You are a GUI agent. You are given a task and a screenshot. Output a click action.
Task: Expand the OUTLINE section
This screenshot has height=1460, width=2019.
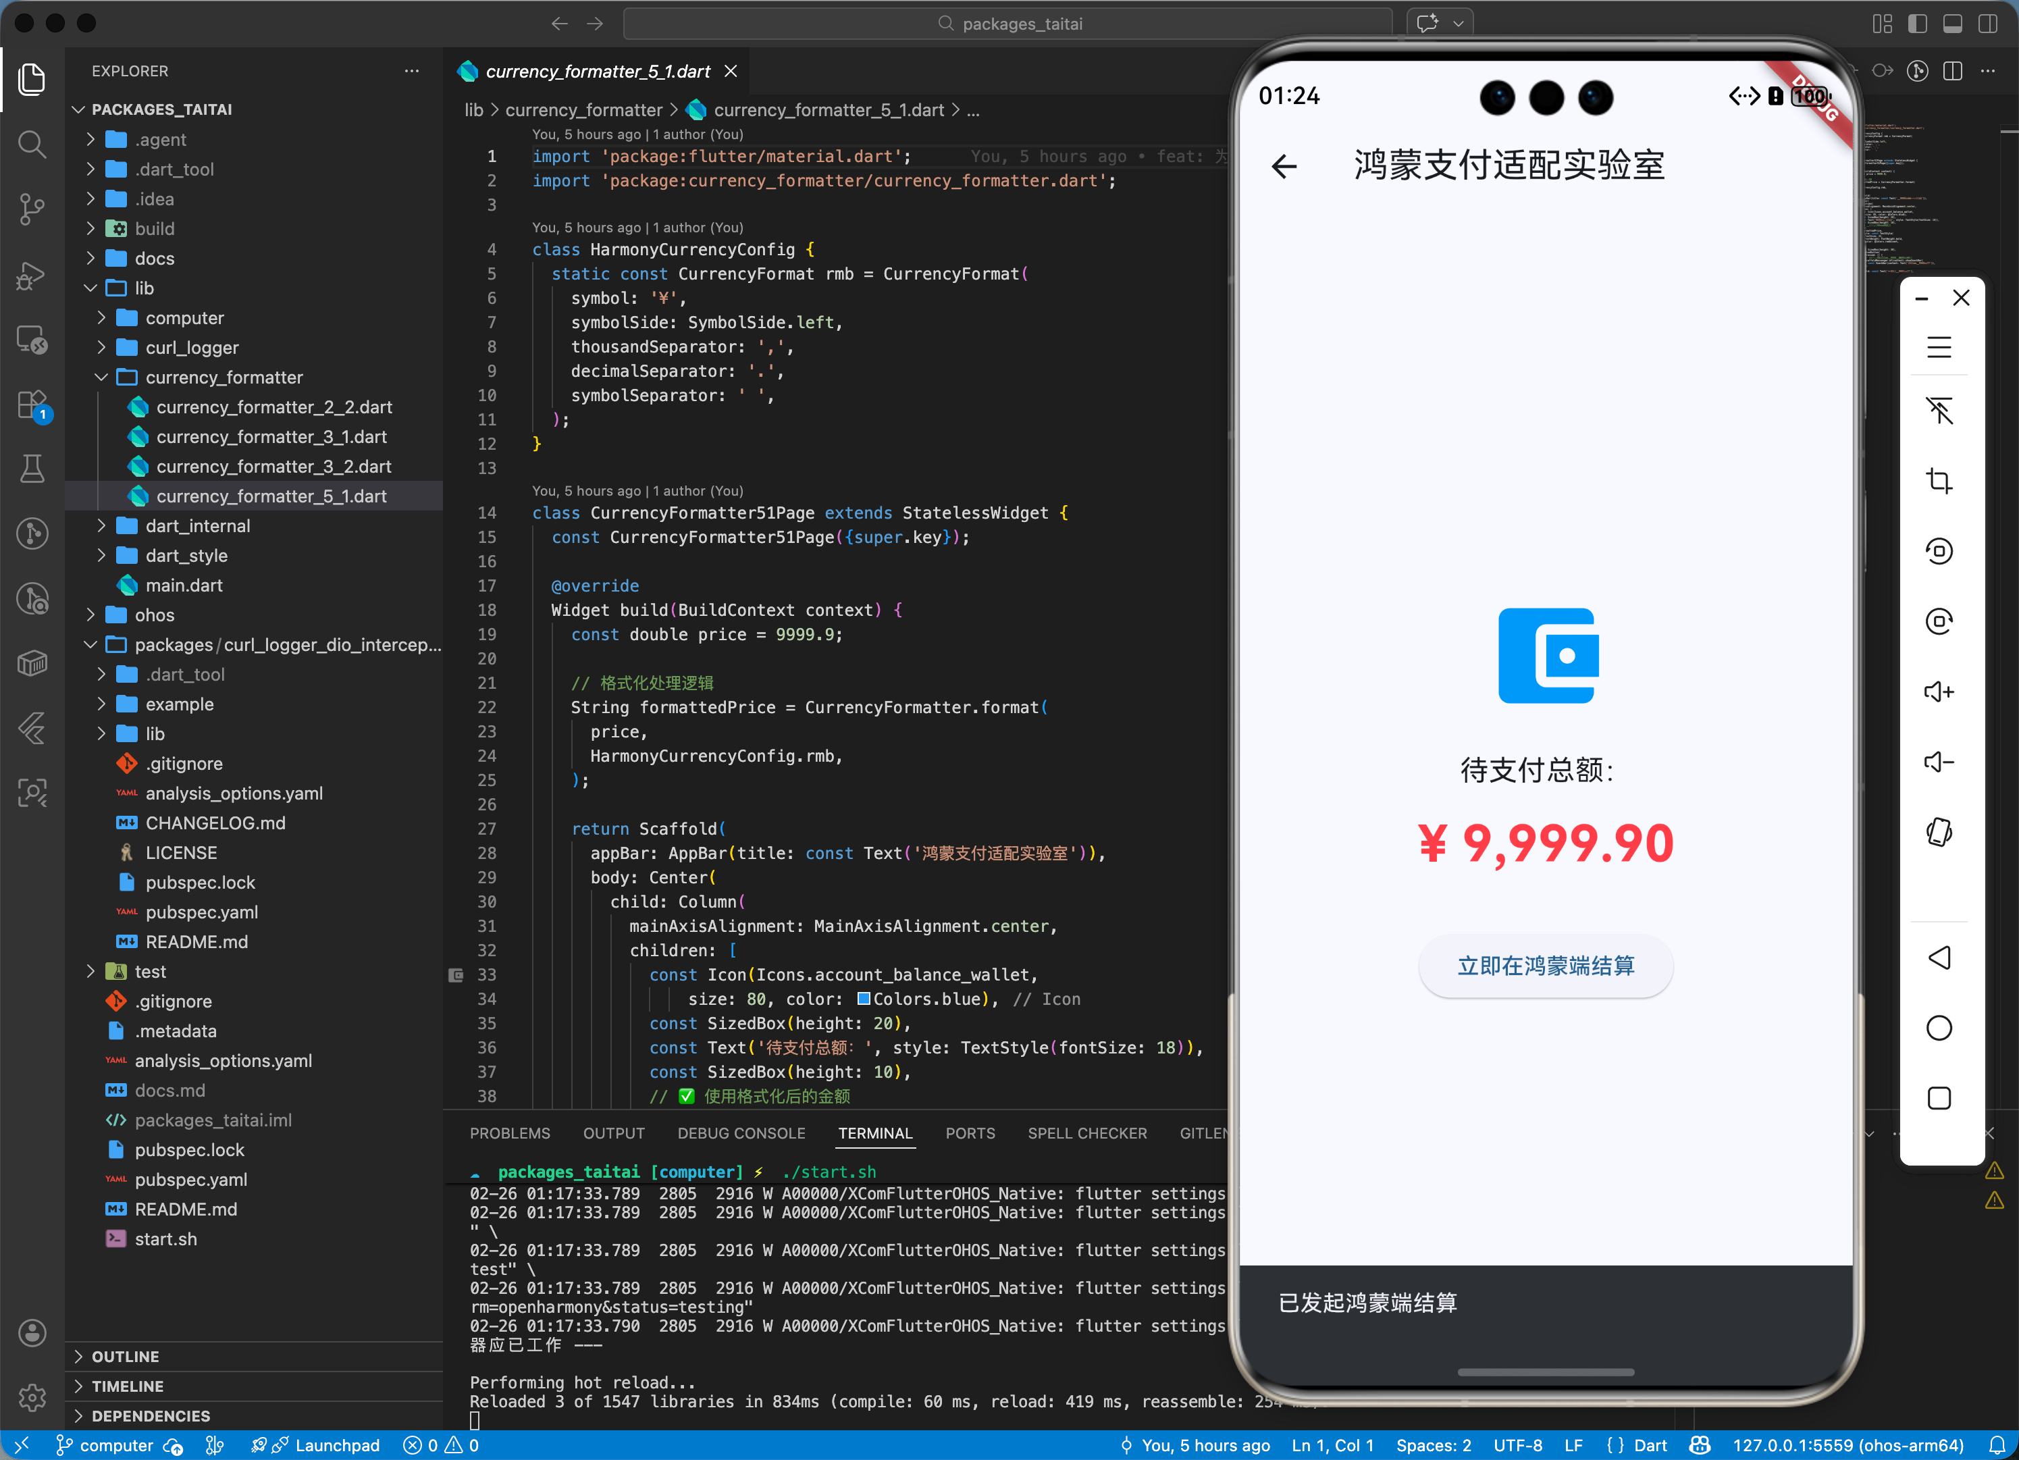click(x=125, y=1356)
